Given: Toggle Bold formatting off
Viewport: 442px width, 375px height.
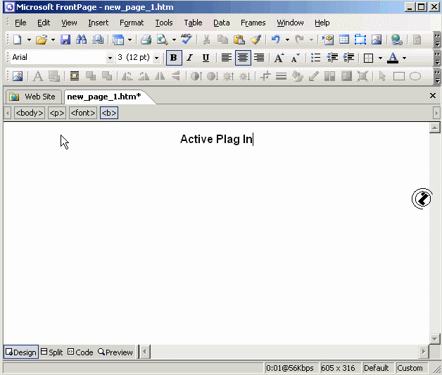Looking at the screenshot, I should click(x=173, y=58).
